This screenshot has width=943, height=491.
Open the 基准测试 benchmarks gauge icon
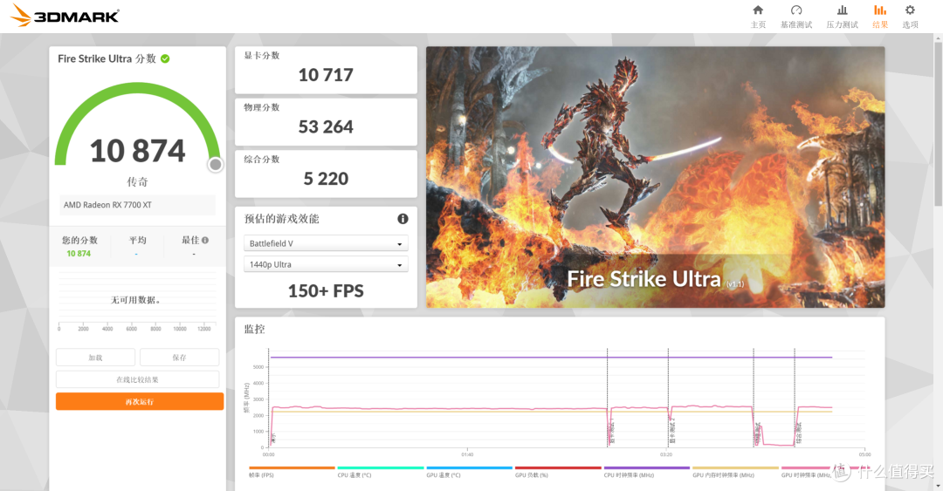point(796,10)
